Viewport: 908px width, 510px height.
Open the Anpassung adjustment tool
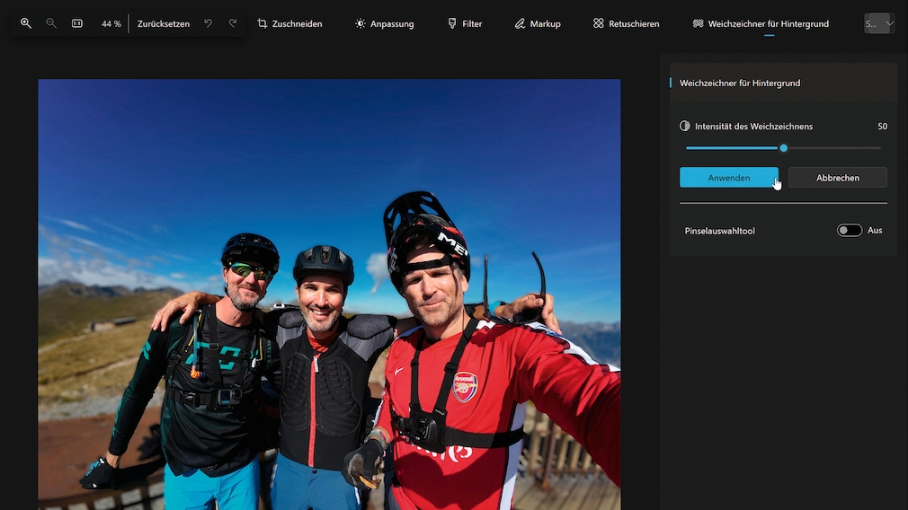point(384,23)
